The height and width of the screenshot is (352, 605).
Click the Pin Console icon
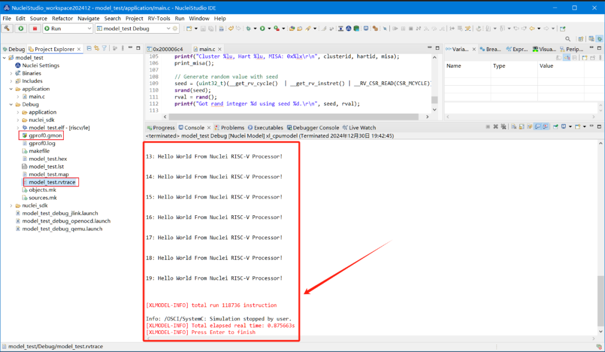tap(556, 127)
